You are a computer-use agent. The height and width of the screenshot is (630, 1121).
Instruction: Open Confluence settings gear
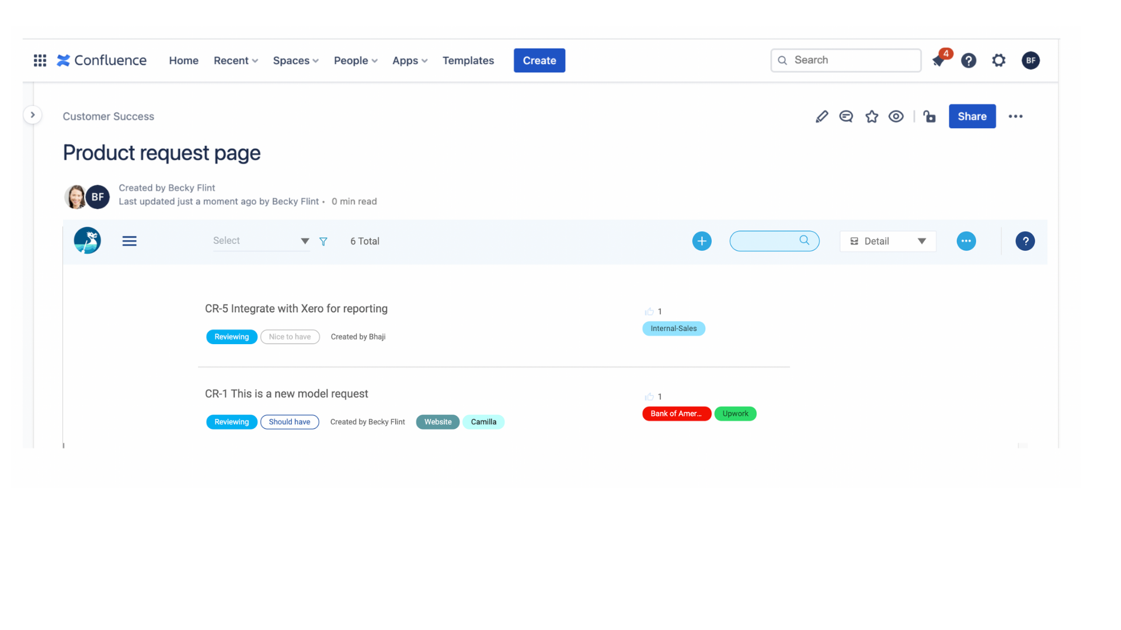point(998,60)
